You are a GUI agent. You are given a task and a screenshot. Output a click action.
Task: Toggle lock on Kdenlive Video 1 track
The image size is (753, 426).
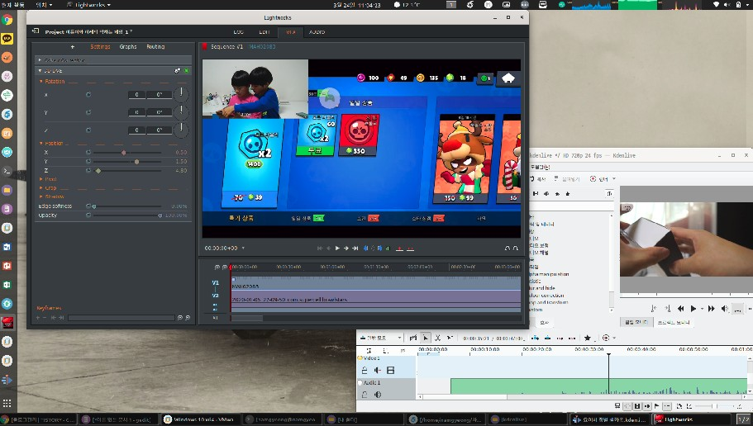[x=365, y=370]
